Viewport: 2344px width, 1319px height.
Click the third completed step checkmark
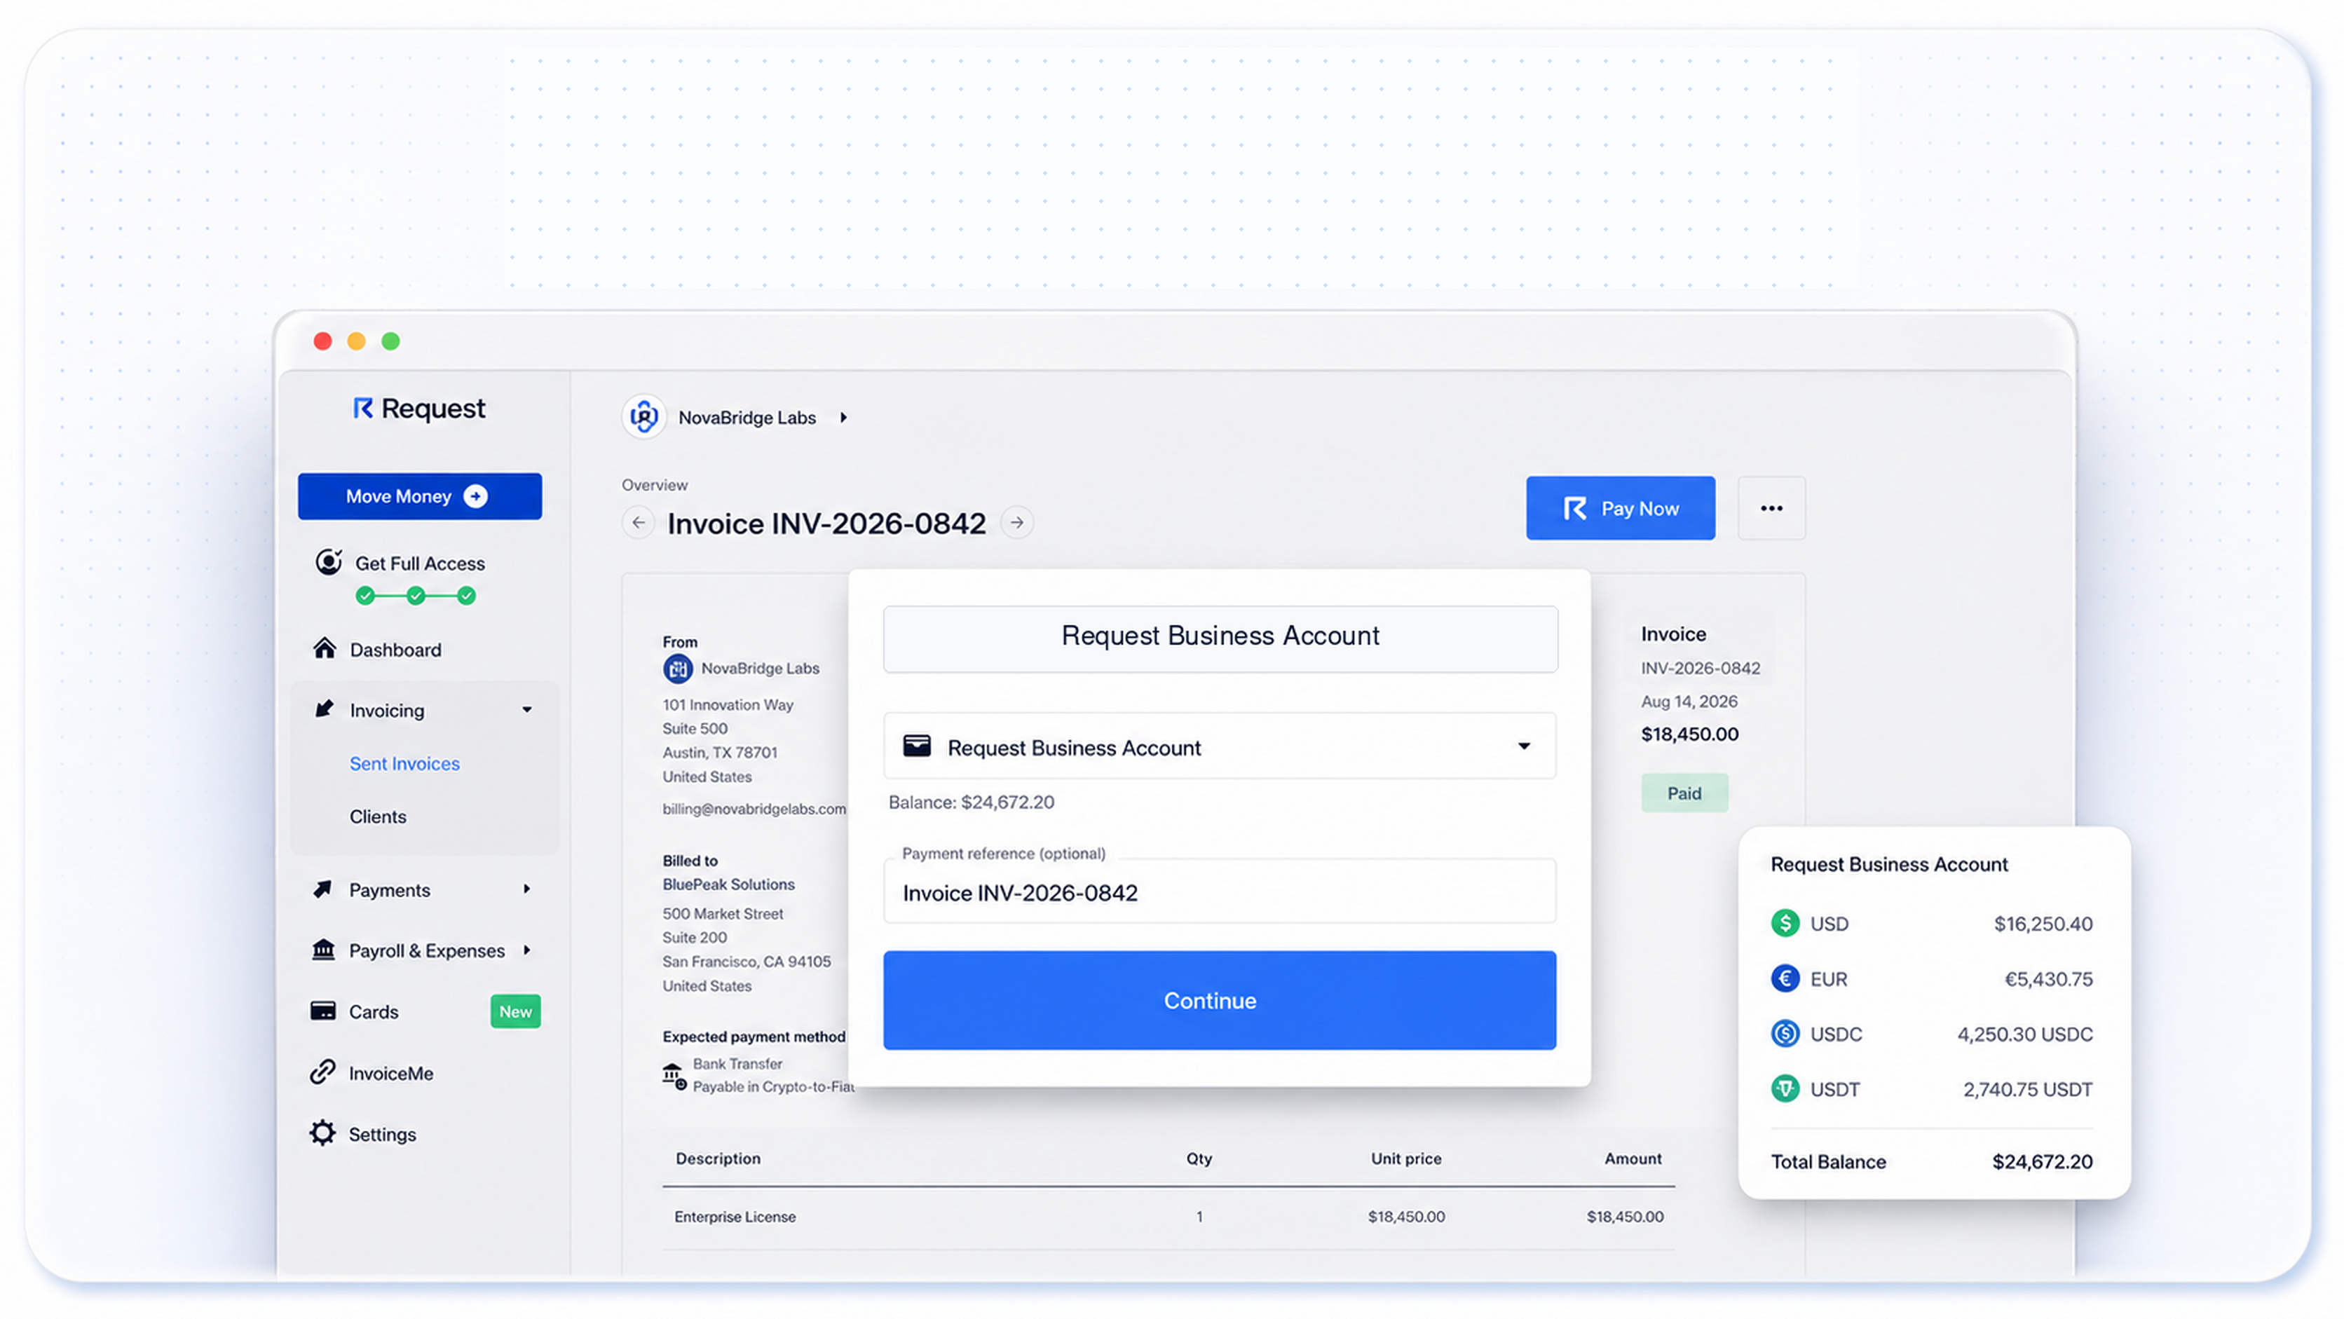[x=467, y=596]
